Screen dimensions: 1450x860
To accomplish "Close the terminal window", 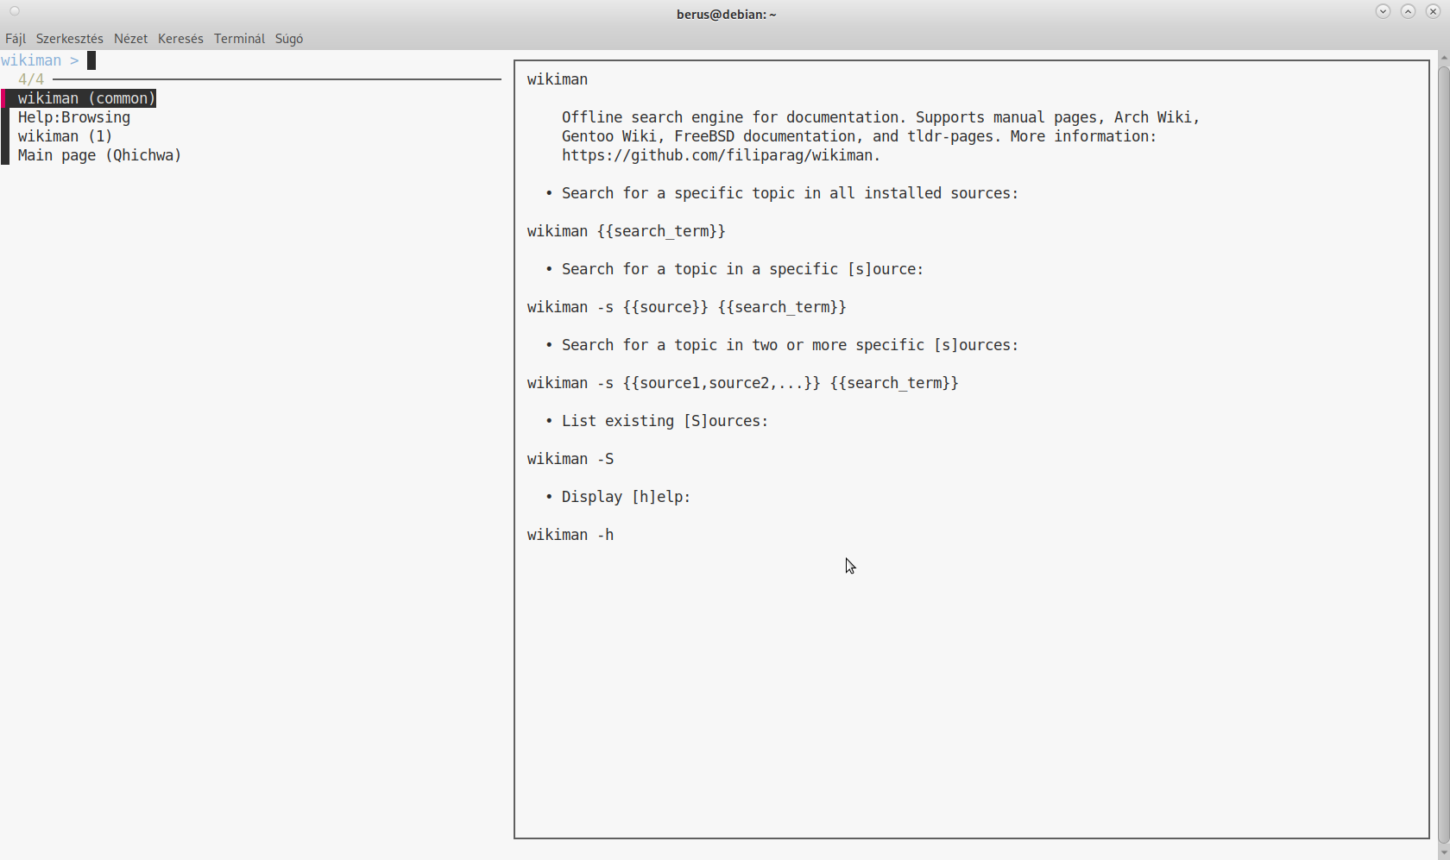I will click(1434, 11).
